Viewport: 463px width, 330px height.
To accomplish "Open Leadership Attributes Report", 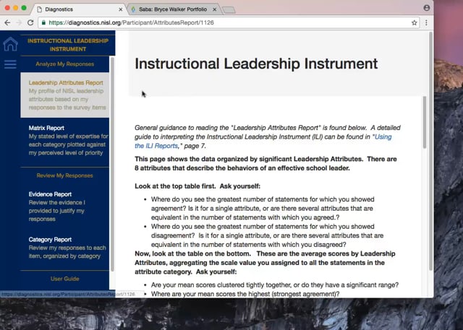I will pyautogui.click(x=65, y=95).
